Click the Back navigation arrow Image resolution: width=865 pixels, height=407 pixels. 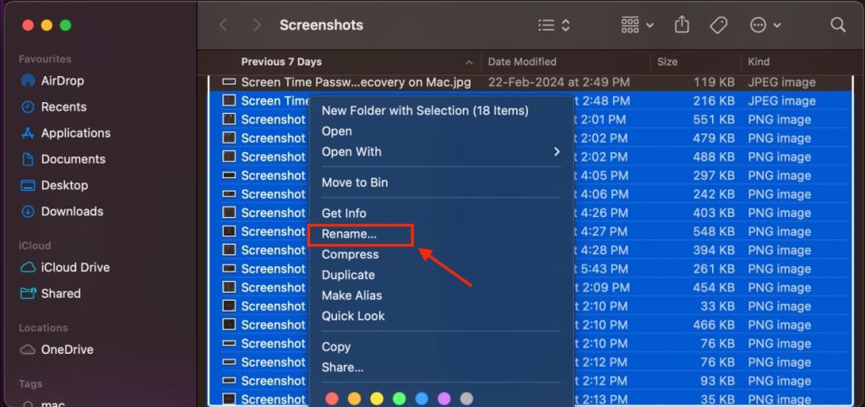224,25
